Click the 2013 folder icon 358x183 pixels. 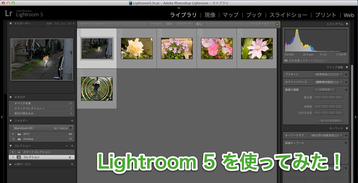tap(19, 134)
